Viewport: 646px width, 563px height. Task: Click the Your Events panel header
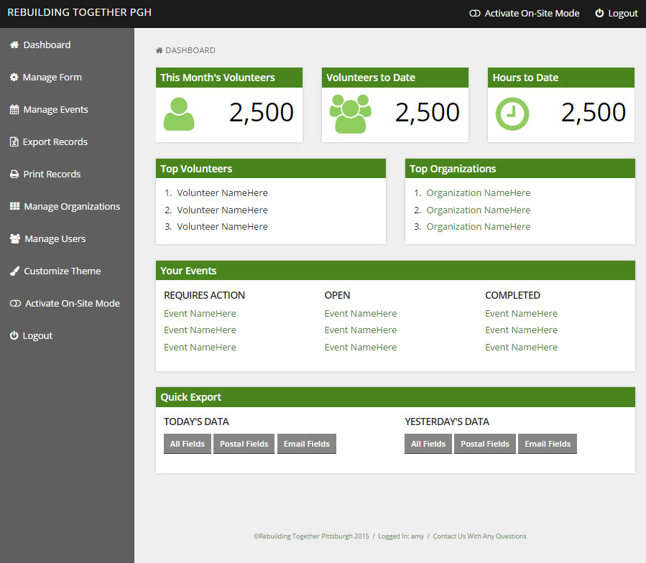click(395, 271)
